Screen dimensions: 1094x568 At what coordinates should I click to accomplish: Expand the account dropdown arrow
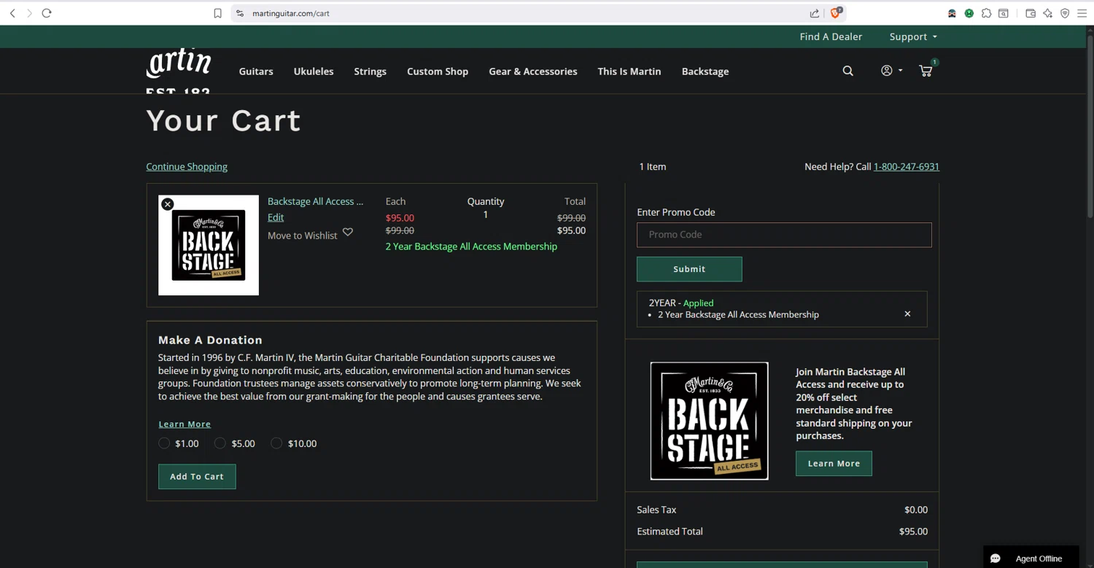click(901, 71)
